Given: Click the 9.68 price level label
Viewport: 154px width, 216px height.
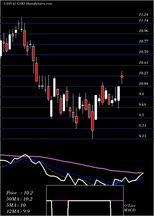Looking at the screenshot, I should [144, 105].
